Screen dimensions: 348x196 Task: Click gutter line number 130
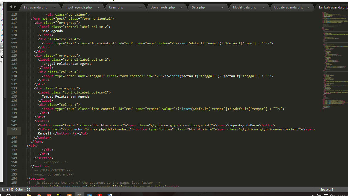point(14,76)
